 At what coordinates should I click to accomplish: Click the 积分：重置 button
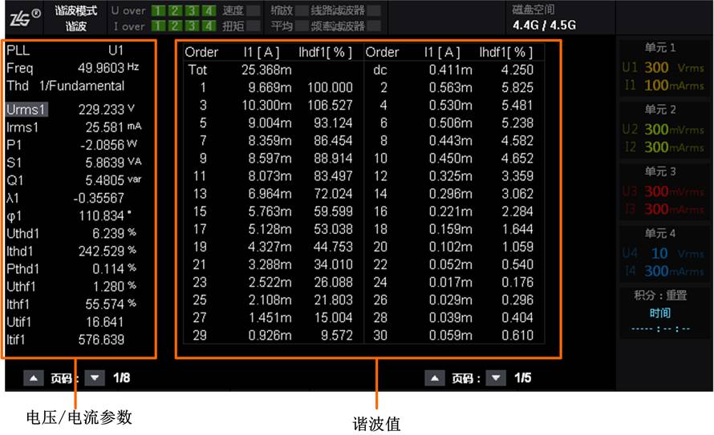click(660, 296)
